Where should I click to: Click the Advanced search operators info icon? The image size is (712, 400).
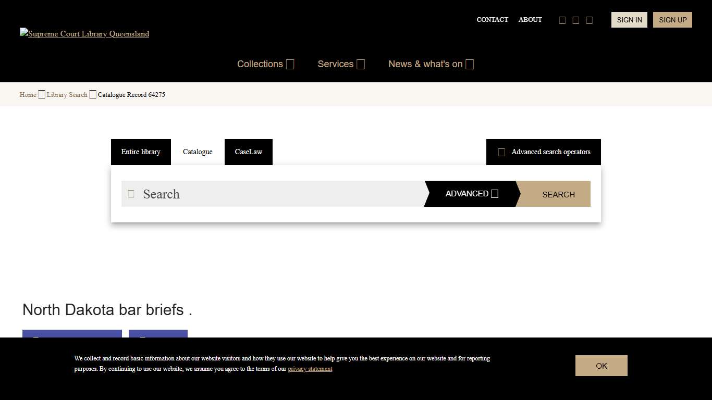click(501, 152)
